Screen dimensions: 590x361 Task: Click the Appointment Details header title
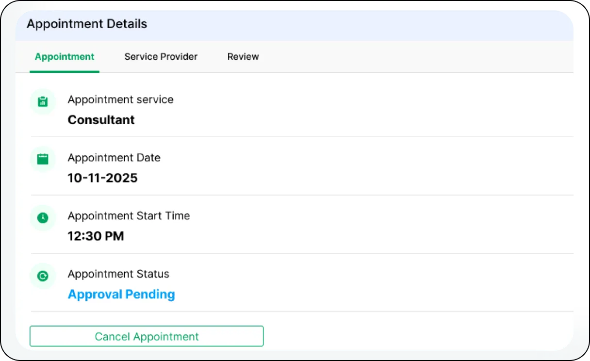[87, 24]
